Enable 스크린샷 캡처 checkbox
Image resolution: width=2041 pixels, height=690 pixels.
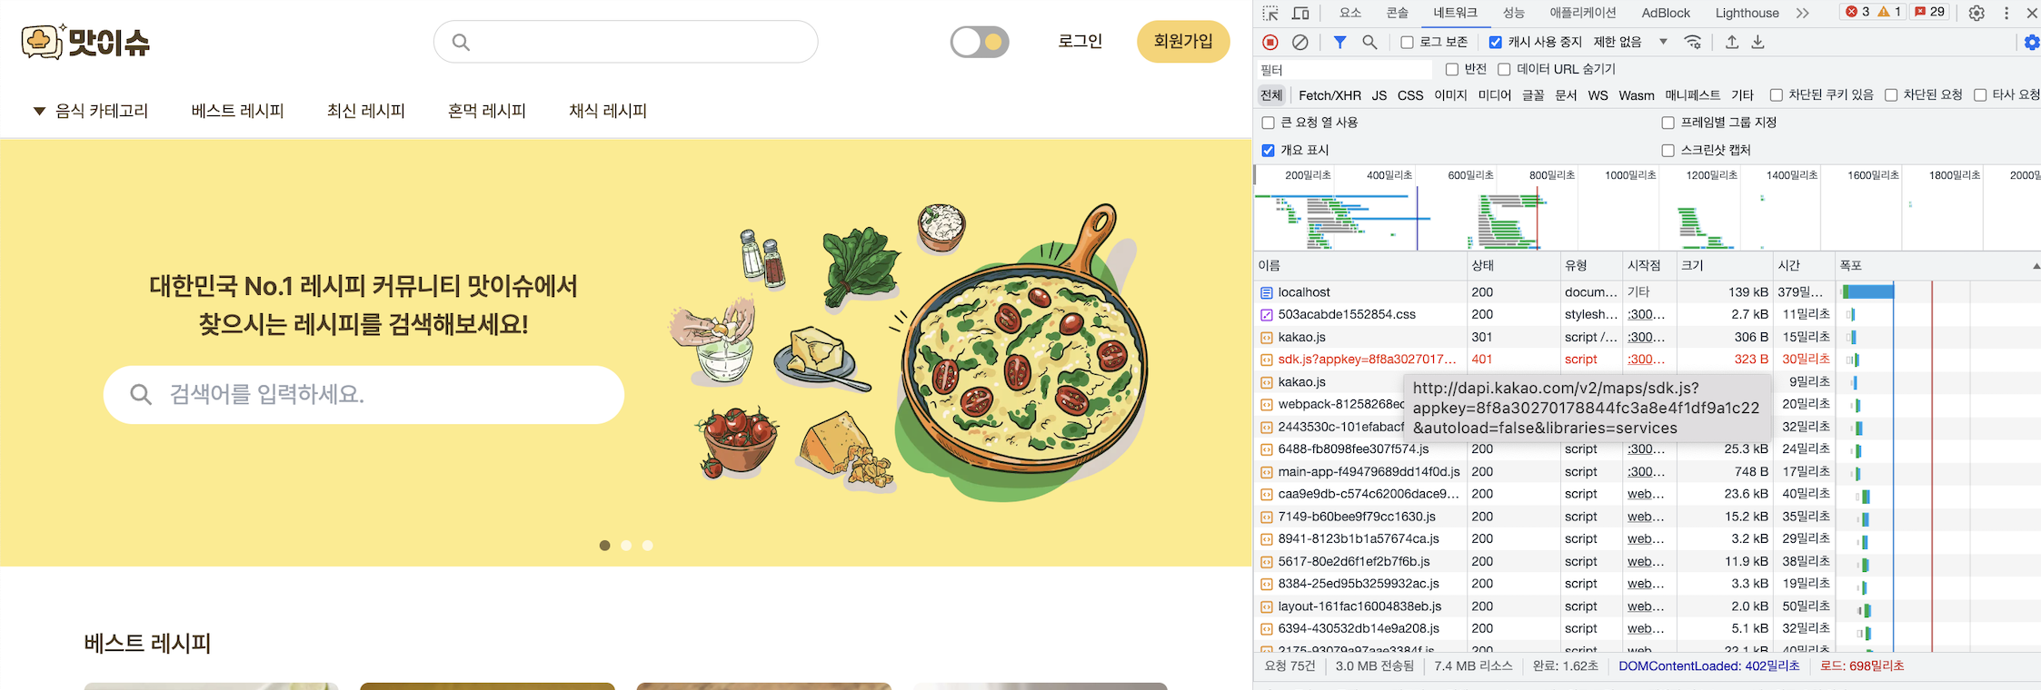[x=1668, y=151]
